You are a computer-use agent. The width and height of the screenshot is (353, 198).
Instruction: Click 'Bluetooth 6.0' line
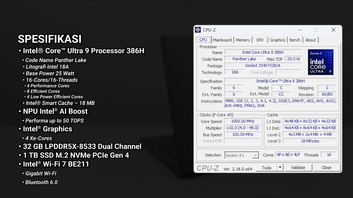[x=41, y=182]
